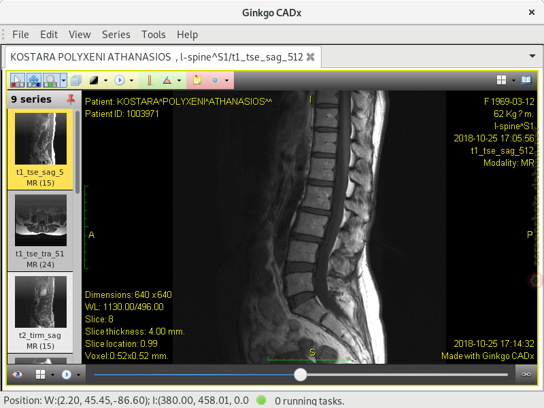Select the angle measurement tool

pos(167,80)
